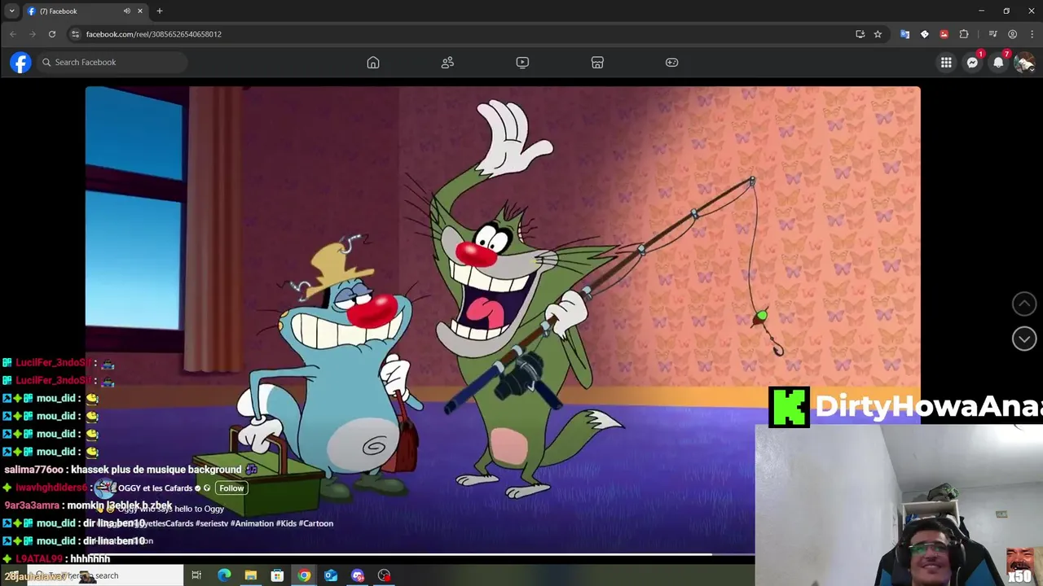
Task: Seek the reel progress bar
Action: [420, 555]
